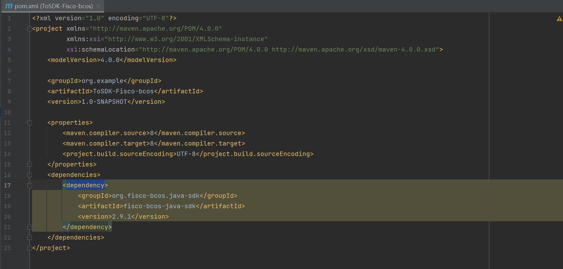Click the groupId org.fisco-bcos.java-sdk line

point(158,196)
